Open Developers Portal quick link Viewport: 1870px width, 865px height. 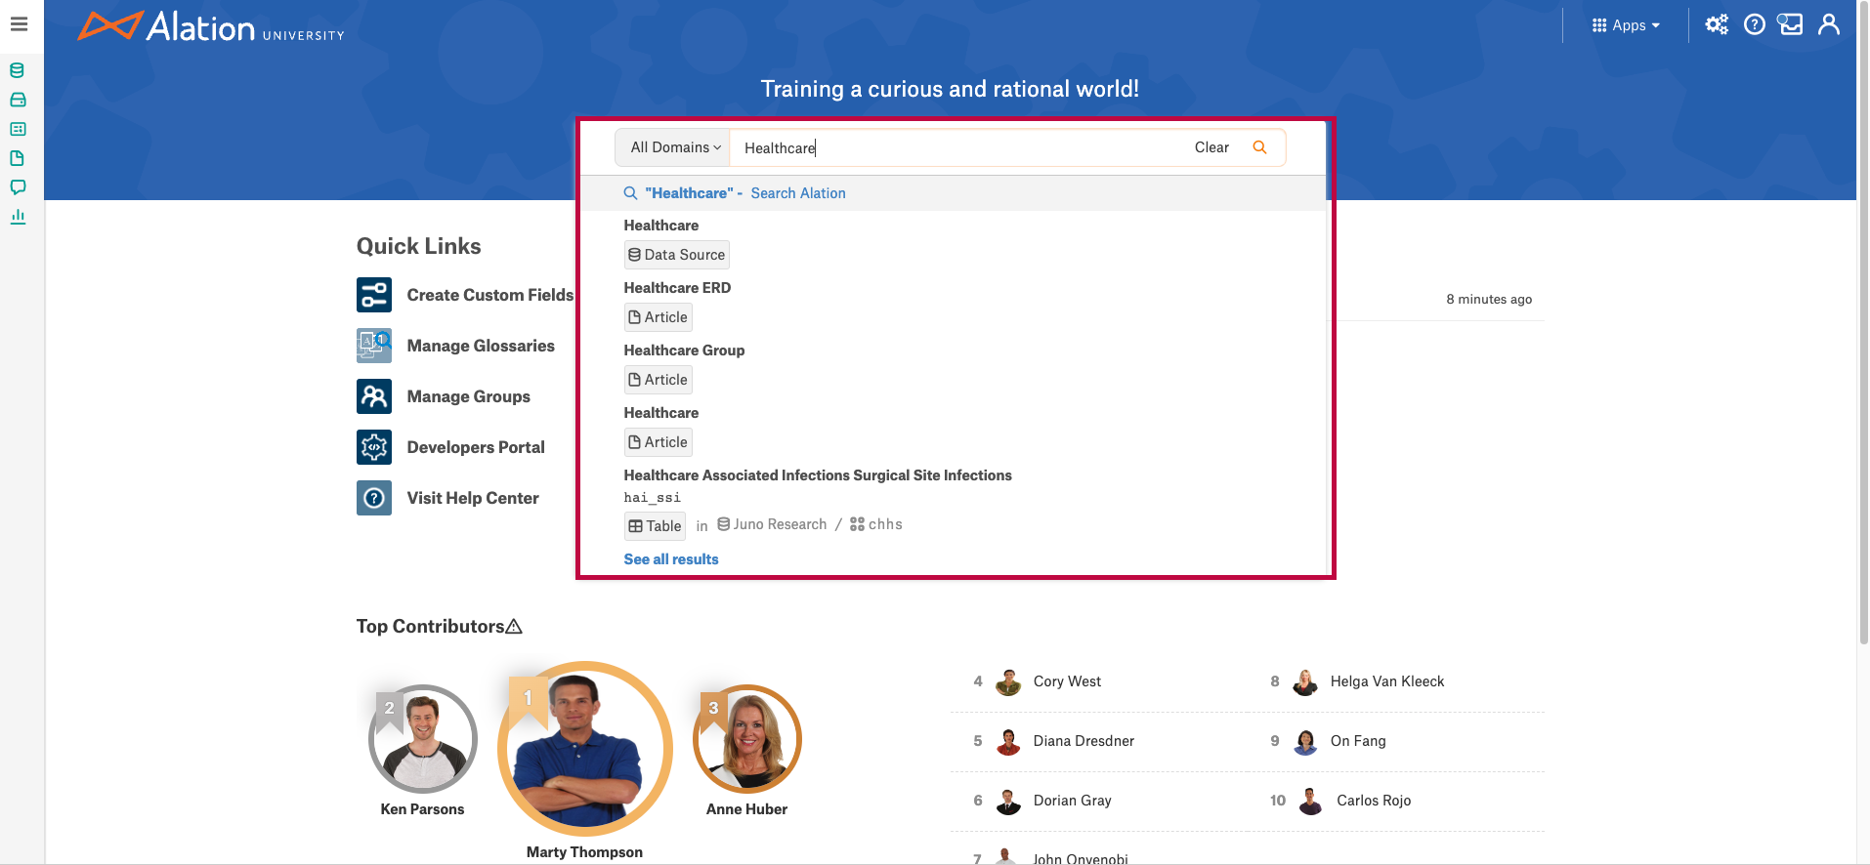(476, 447)
